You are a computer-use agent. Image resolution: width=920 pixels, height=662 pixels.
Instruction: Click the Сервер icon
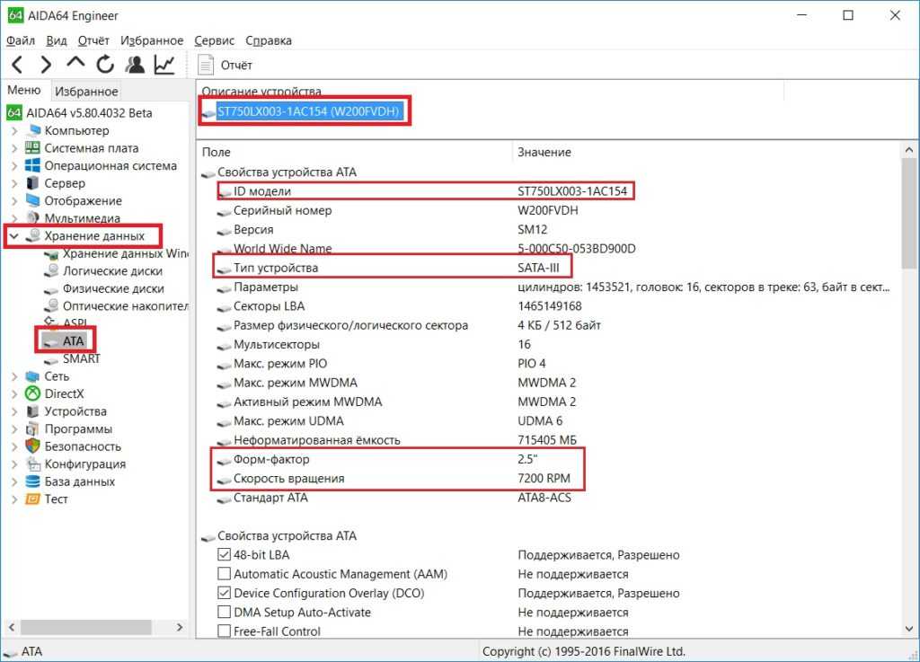(x=33, y=183)
